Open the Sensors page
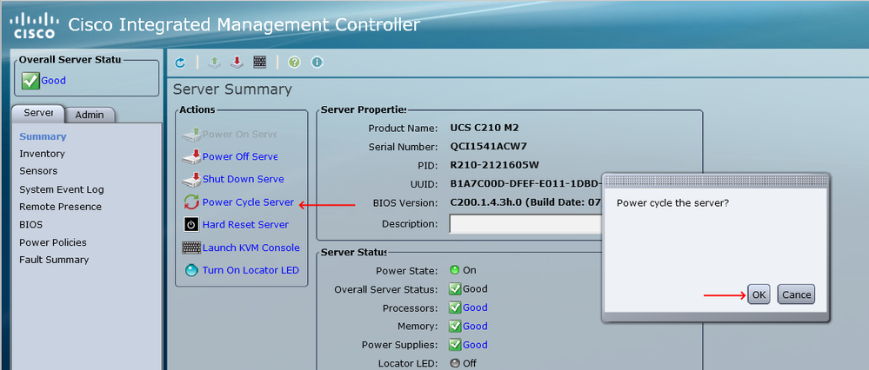 click(x=38, y=171)
